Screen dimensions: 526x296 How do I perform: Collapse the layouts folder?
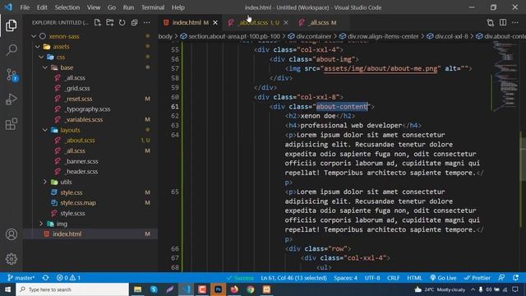(x=45, y=130)
